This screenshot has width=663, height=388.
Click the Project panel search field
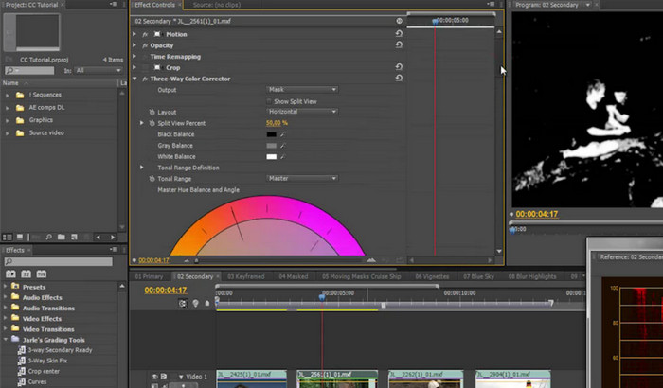29,71
